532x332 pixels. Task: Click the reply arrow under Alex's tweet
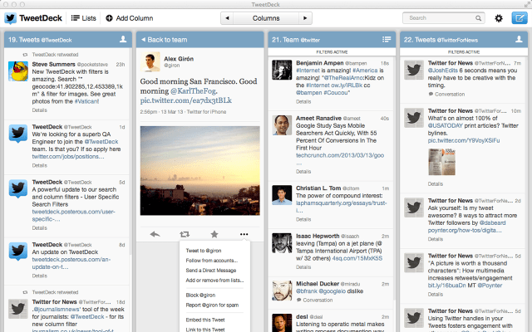coord(155,235)
